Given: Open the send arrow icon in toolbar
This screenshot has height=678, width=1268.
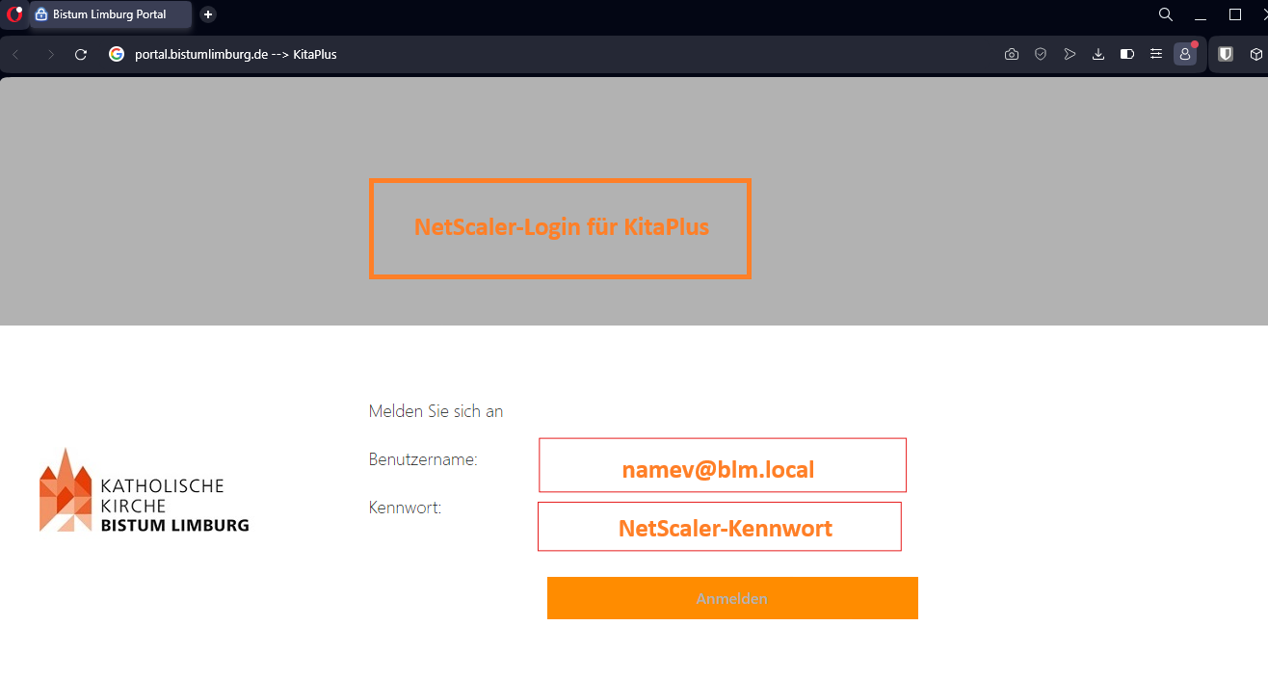Looking at the screenshot, I should pos(1070,55).
